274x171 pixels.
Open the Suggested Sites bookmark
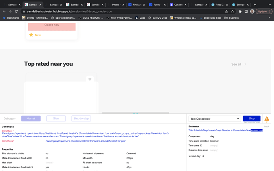(x=210, y=18)
